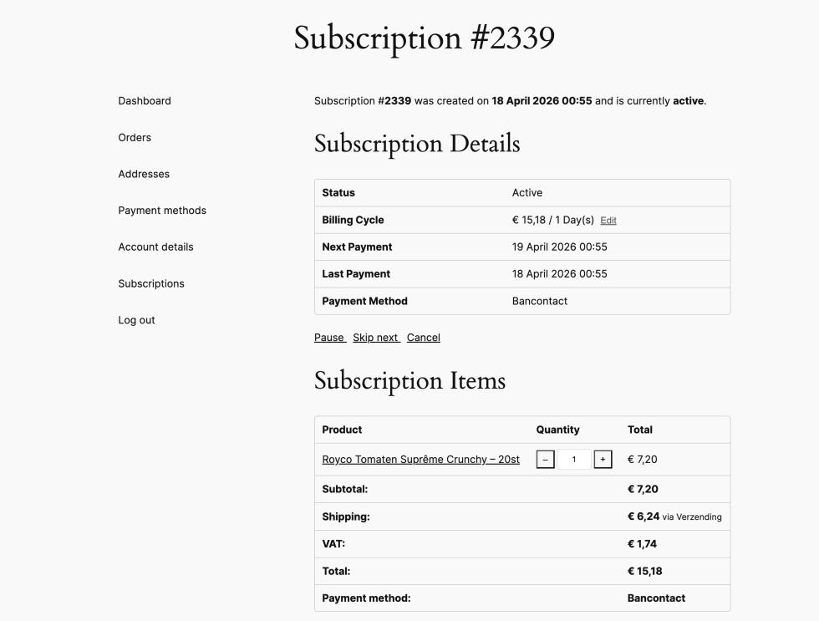Increase the product quantity with plus button

coord(603,460)
